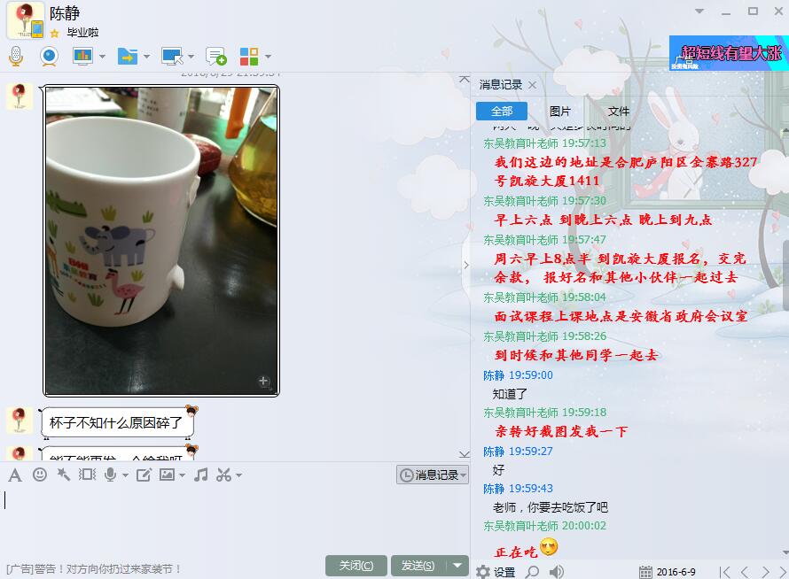Image resolution: width=789 pixels, height=579 pixels.
Task: Click the sender line 东吴教育叶老师 19:58:04
Action: [544, 297]
